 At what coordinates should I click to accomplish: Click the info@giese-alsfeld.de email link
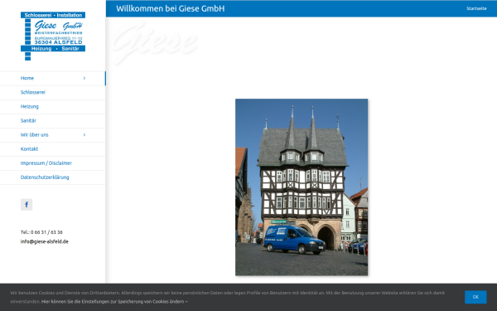click(x=45, y=241)
